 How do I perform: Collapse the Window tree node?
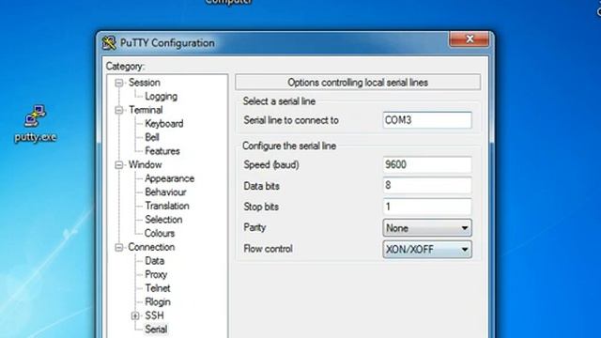(x=119, y=165)
